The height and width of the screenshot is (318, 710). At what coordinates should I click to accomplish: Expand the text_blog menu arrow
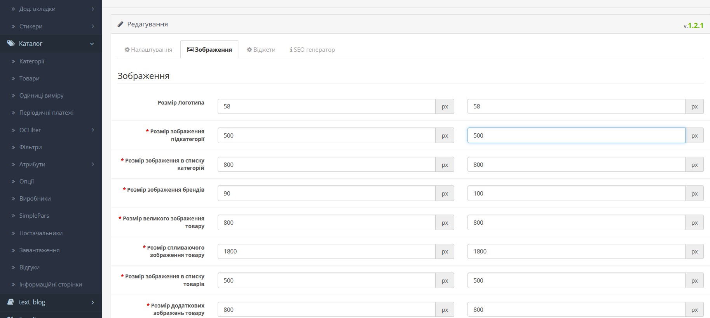93,302
